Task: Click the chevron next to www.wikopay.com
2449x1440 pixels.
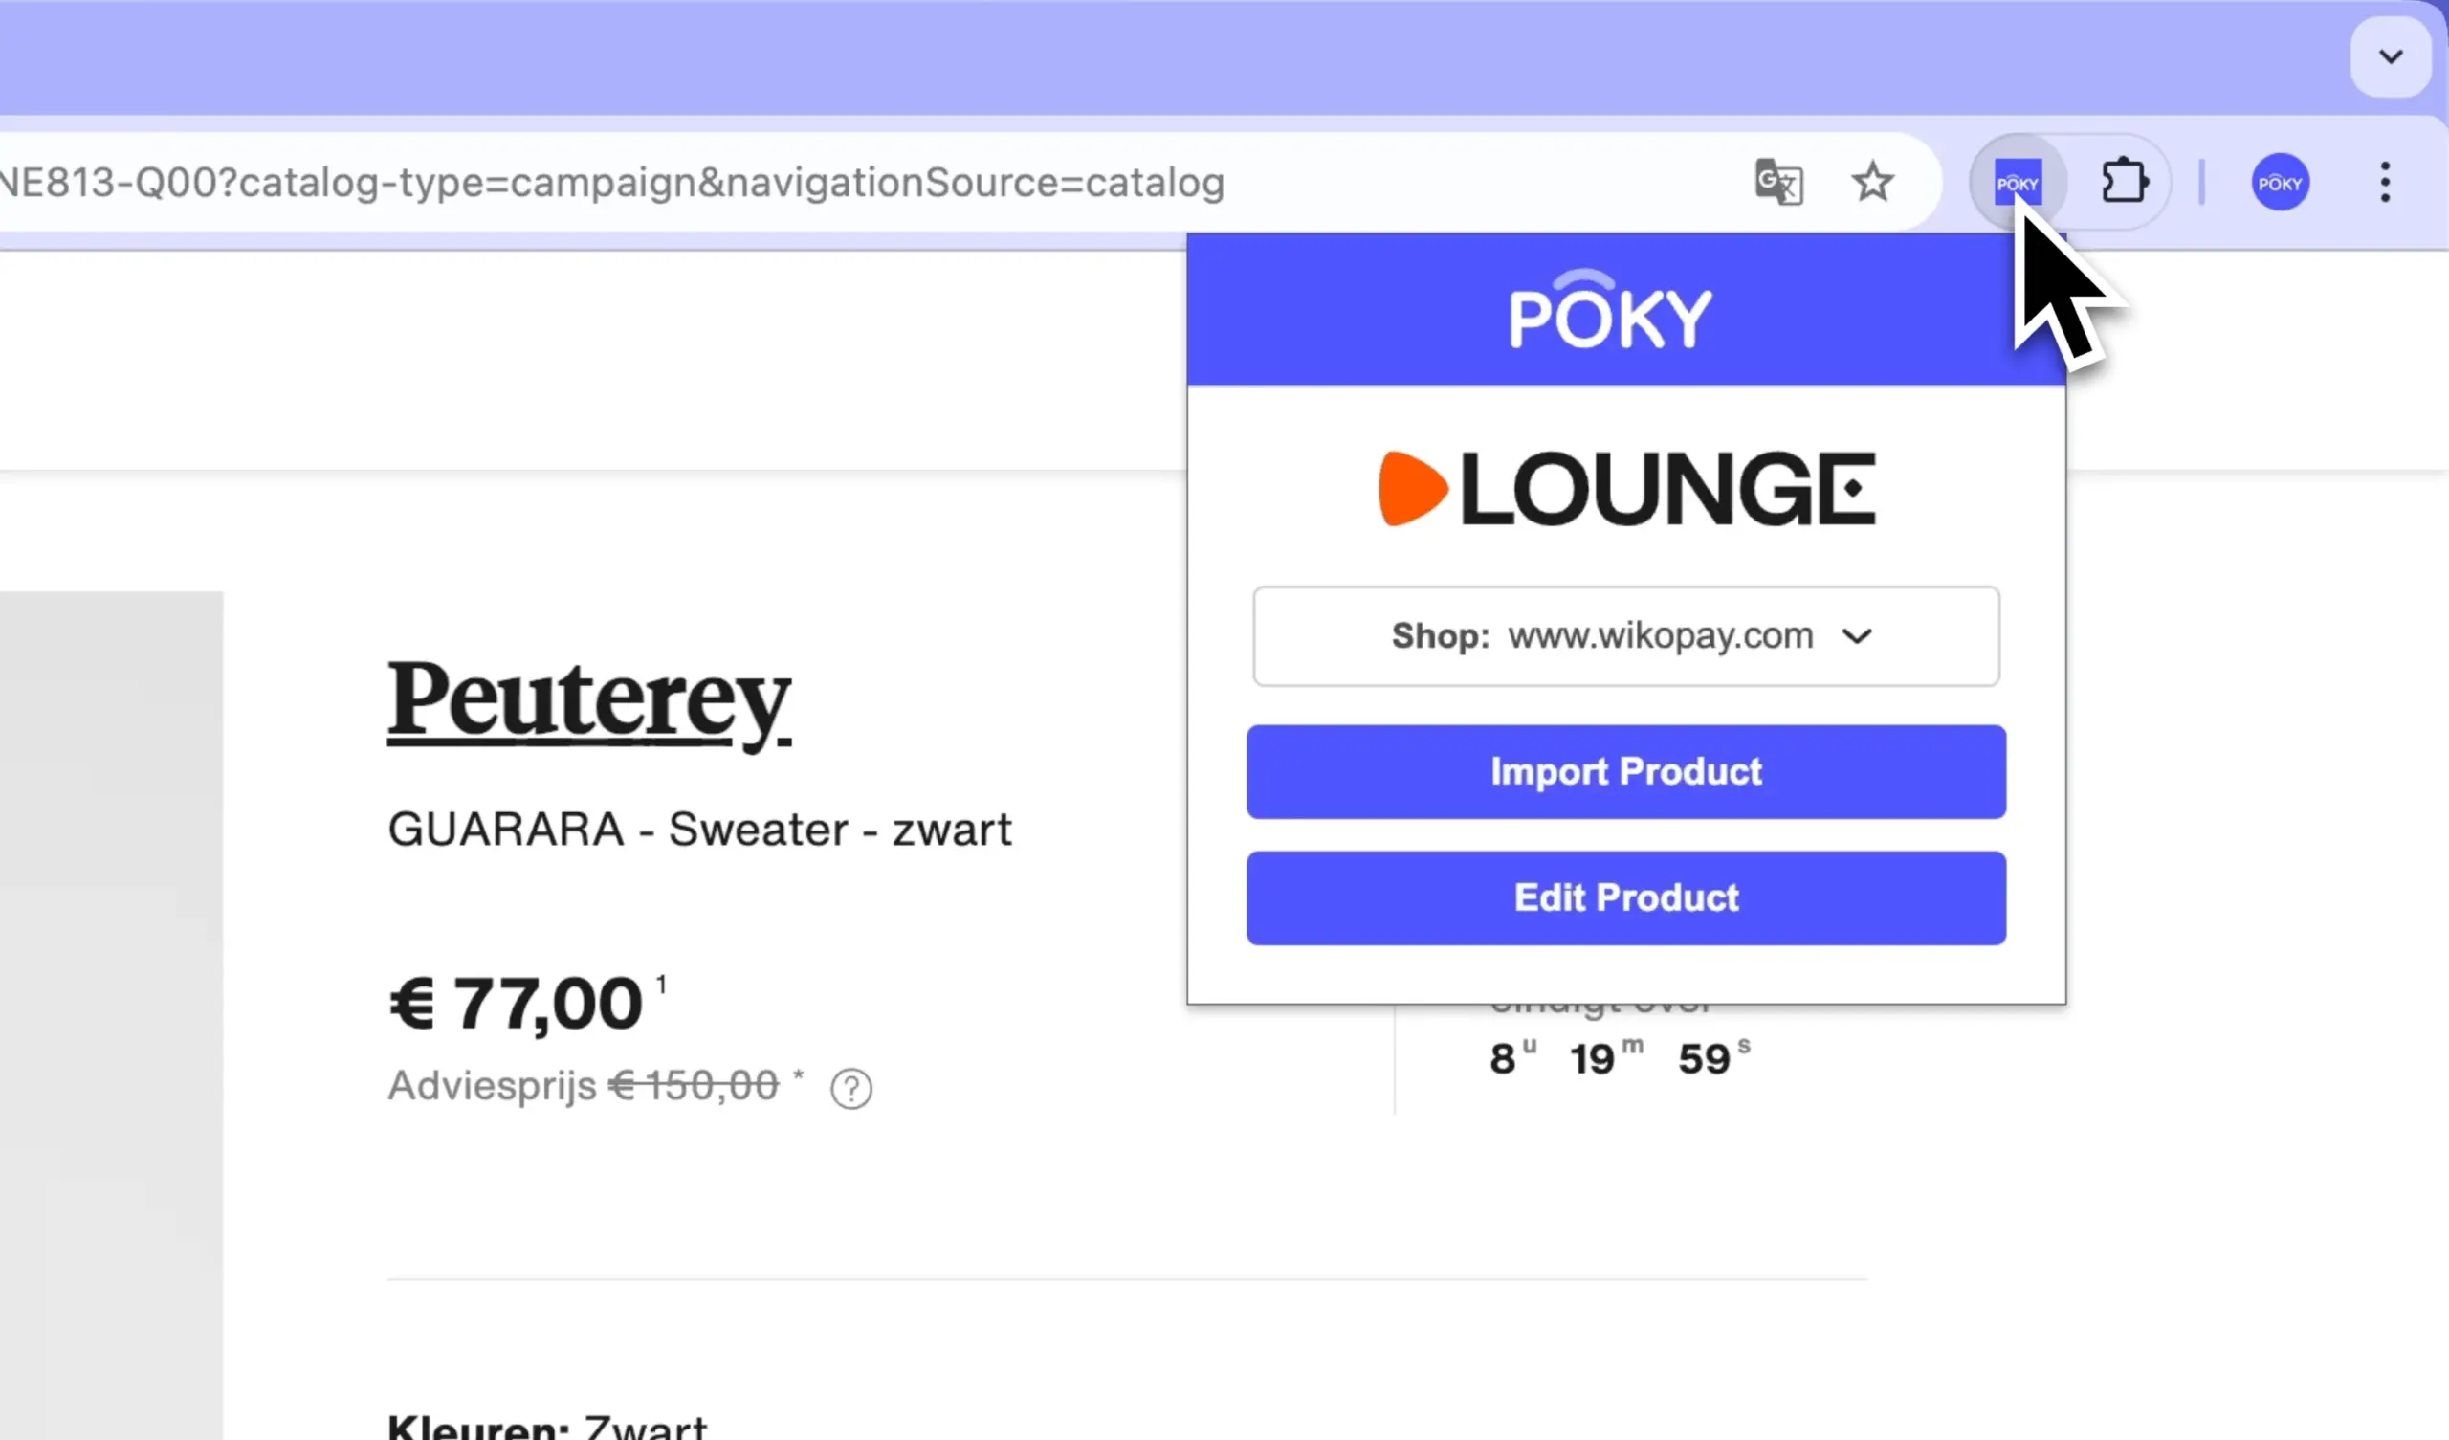Action: tap(1857, 637)
